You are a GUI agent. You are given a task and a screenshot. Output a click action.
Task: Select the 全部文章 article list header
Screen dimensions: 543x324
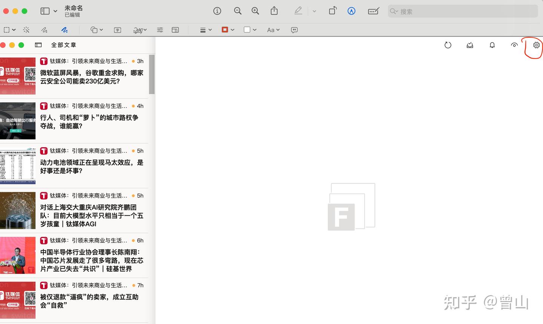coord(63,45)
